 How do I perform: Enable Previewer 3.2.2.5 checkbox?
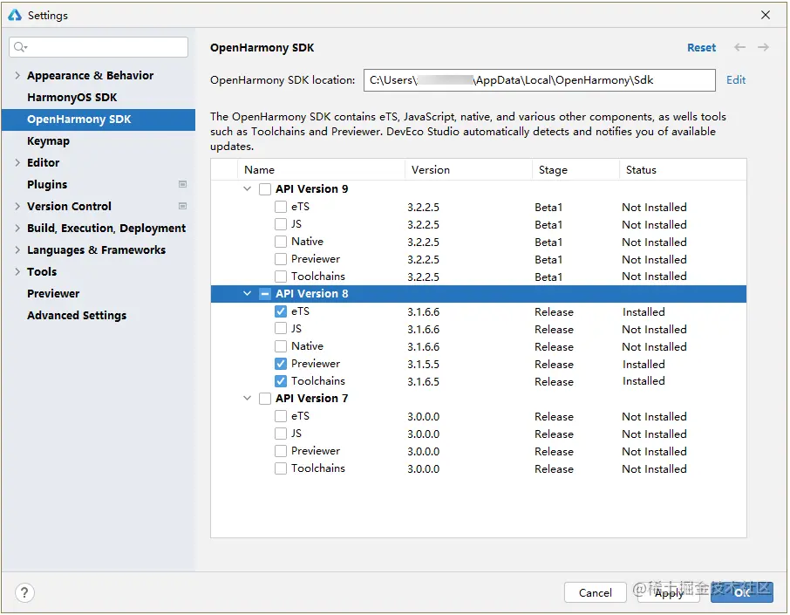tap(281, 259)
